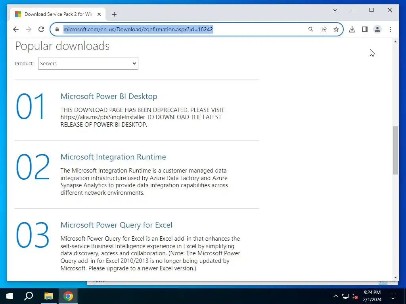Viewport: 406px width, 304px height.
Task: Minimize the Chrome window
Action: pos(353,10)
